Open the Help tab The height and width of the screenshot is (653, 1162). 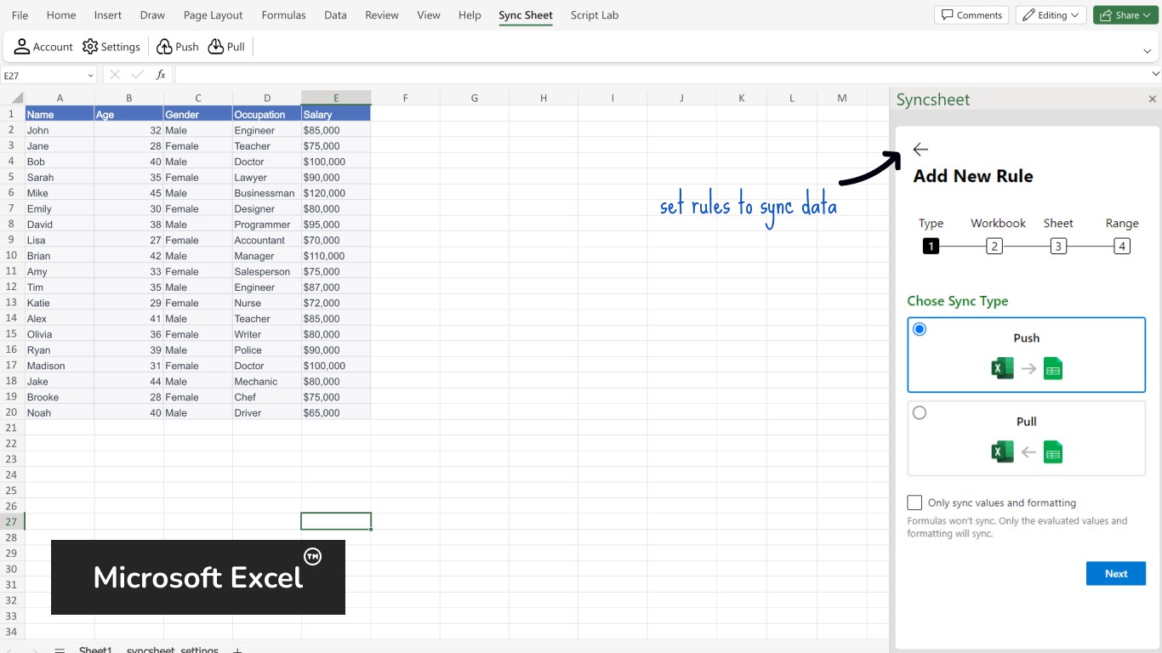[470, 15]
